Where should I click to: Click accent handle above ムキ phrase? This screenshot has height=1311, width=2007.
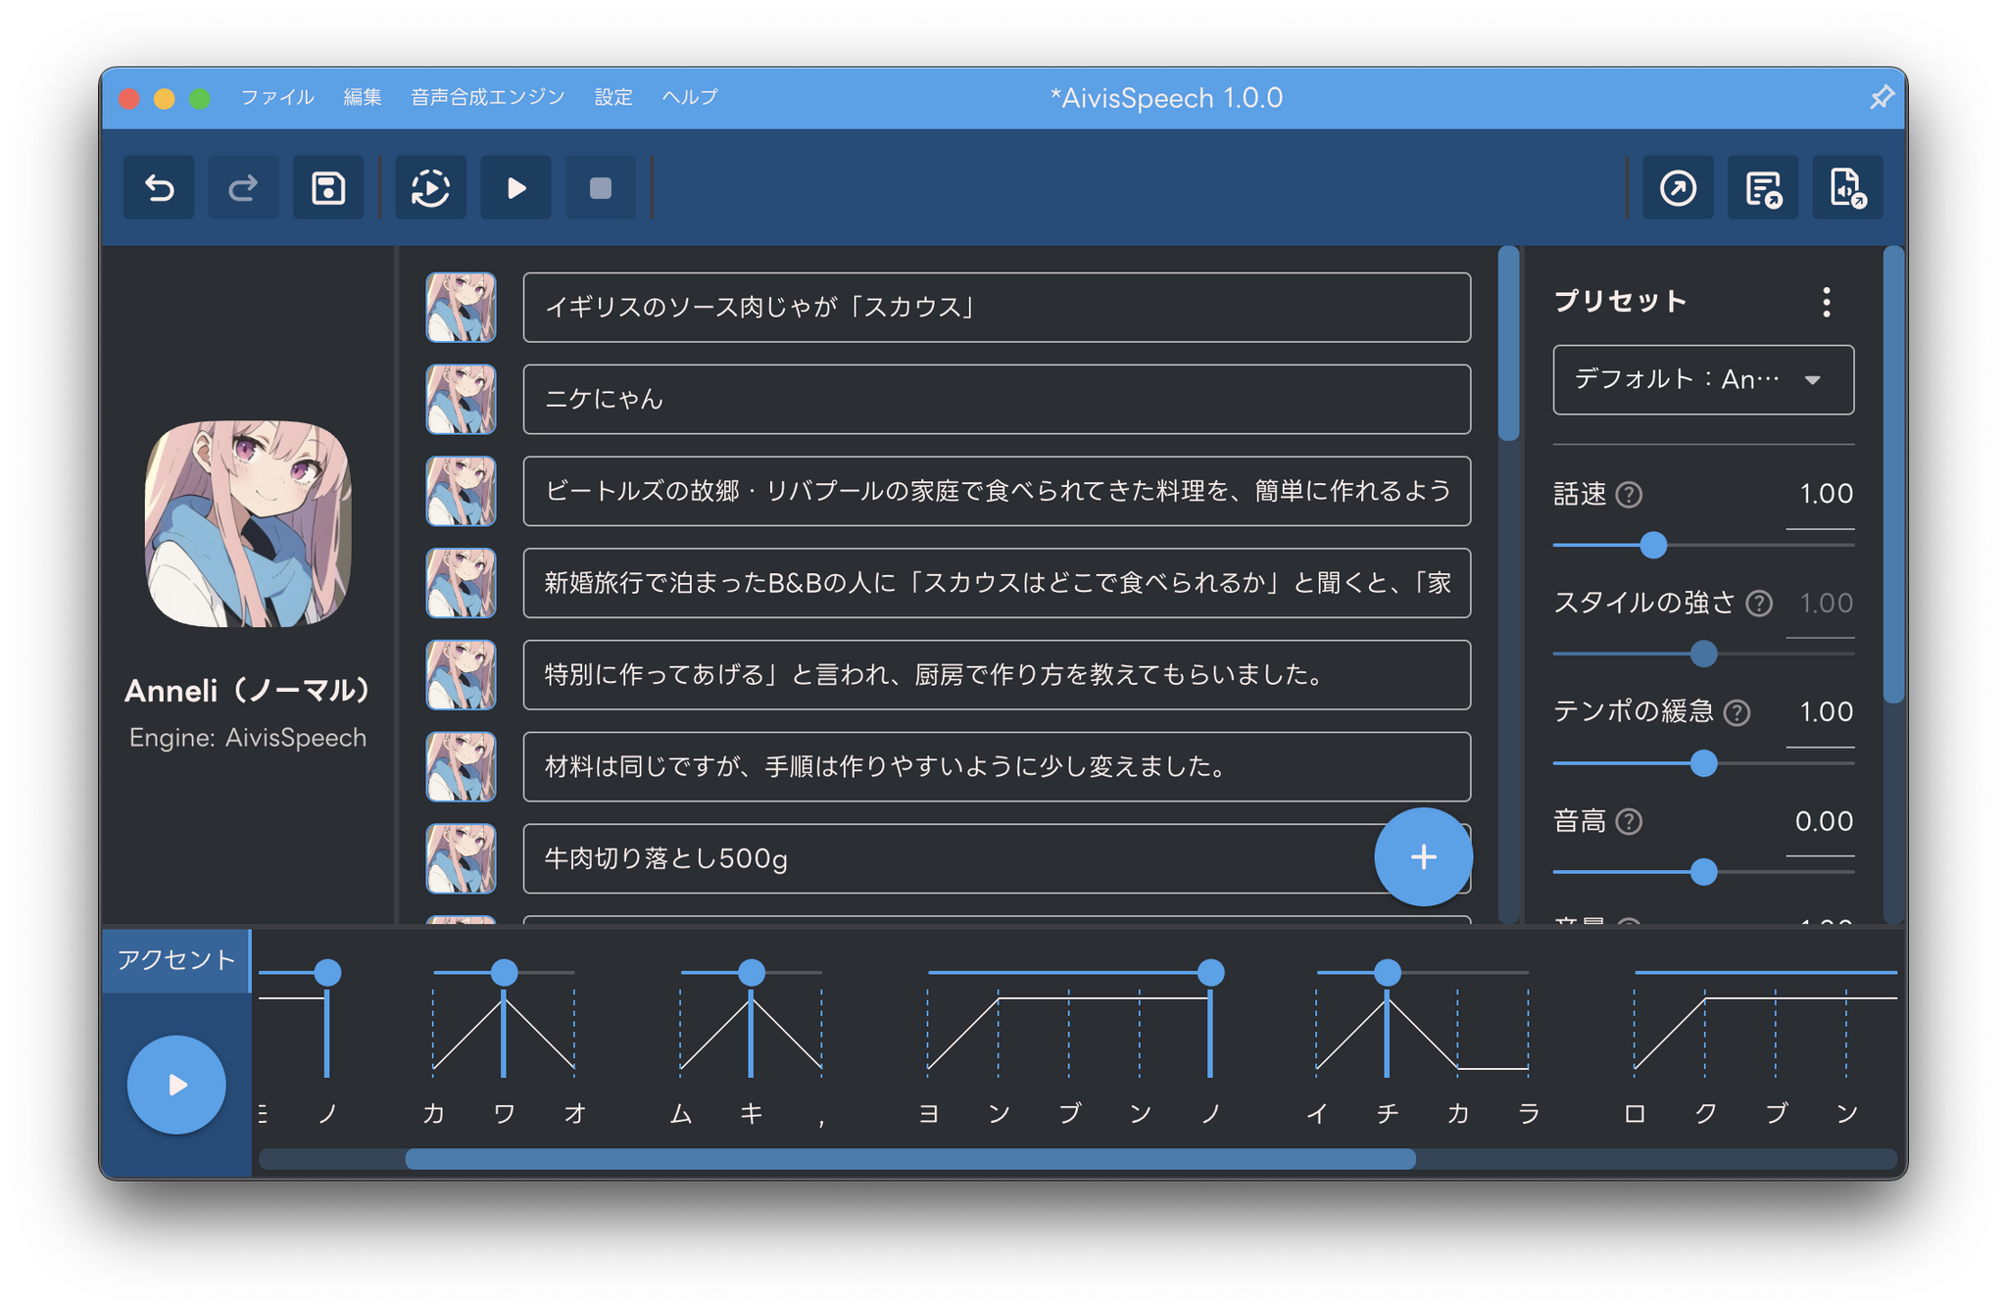pos(752,972)
